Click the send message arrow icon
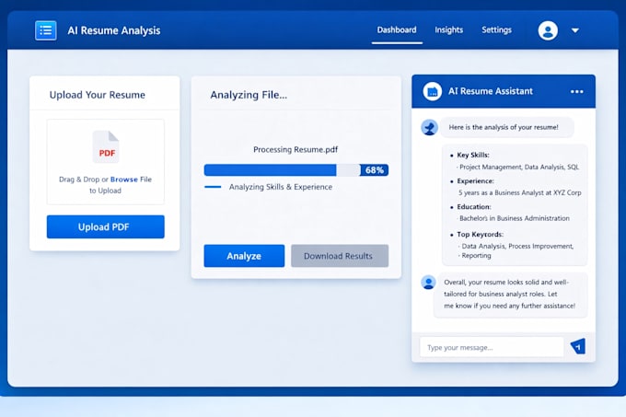Viewport: 626px width, 417px height. click(x=578, y=346)
